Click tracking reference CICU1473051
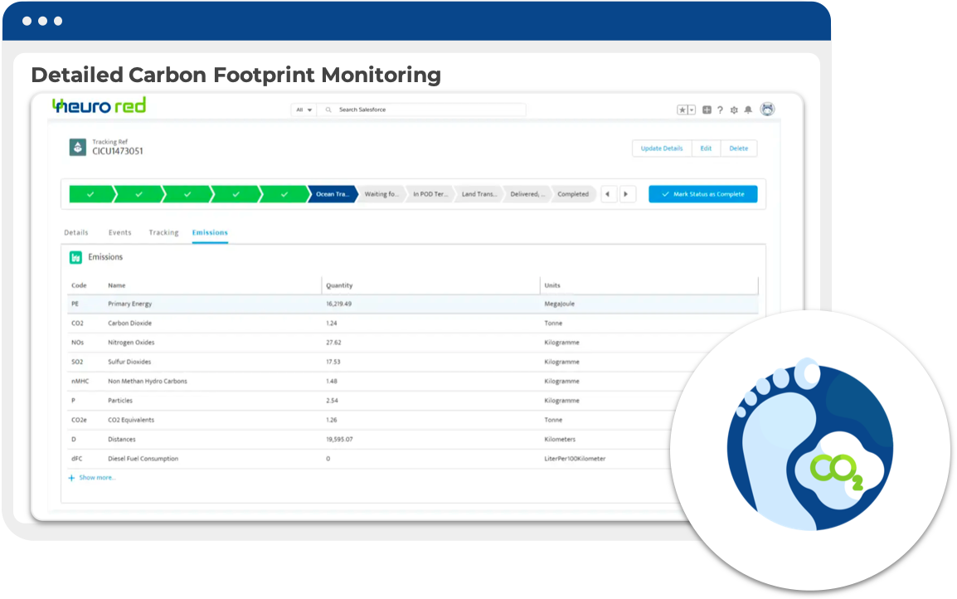The height and width of the screenshot is (599, 957). tap(118, 152)
